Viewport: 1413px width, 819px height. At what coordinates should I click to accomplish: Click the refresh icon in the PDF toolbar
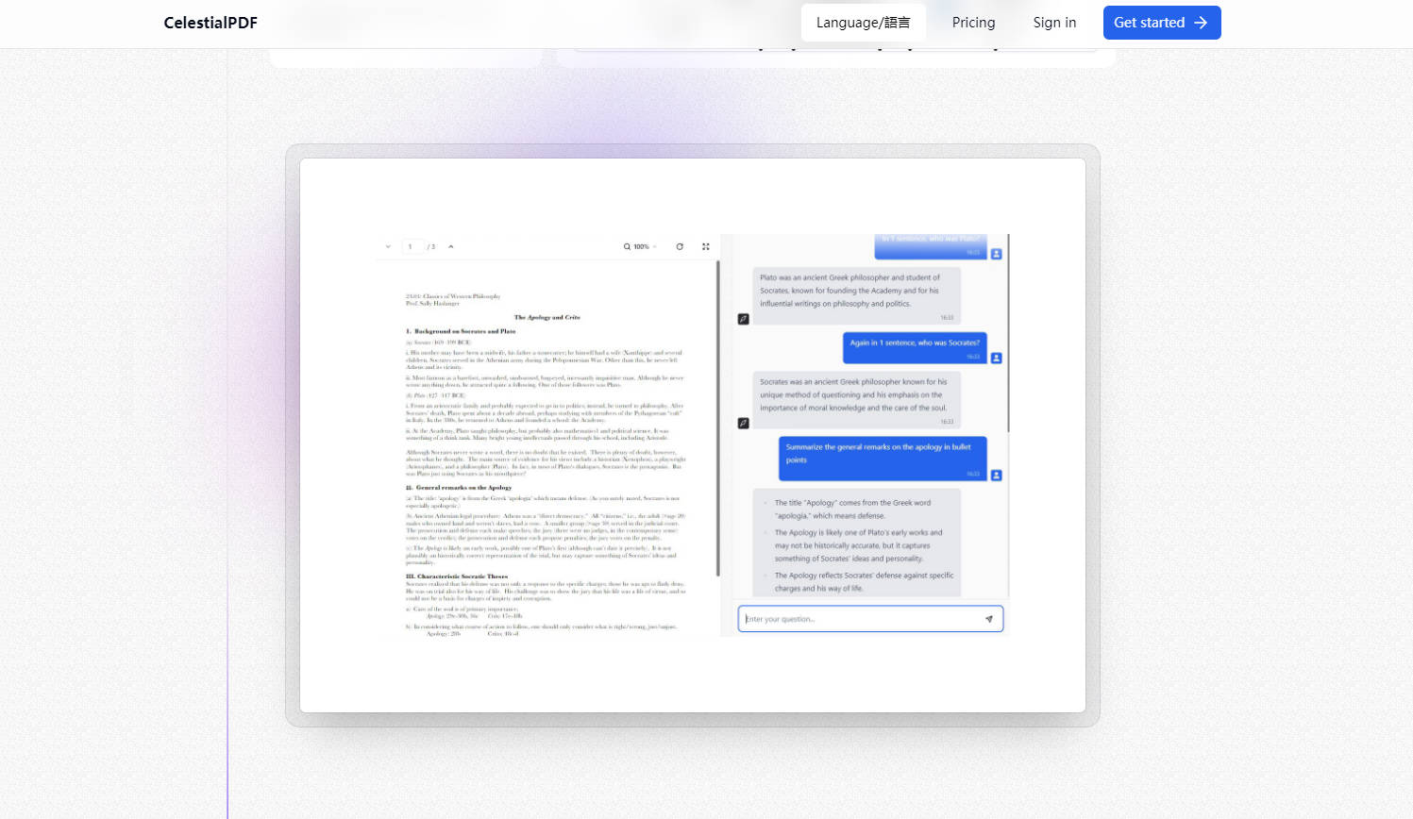pyautogui.click(x=681, y=246)
